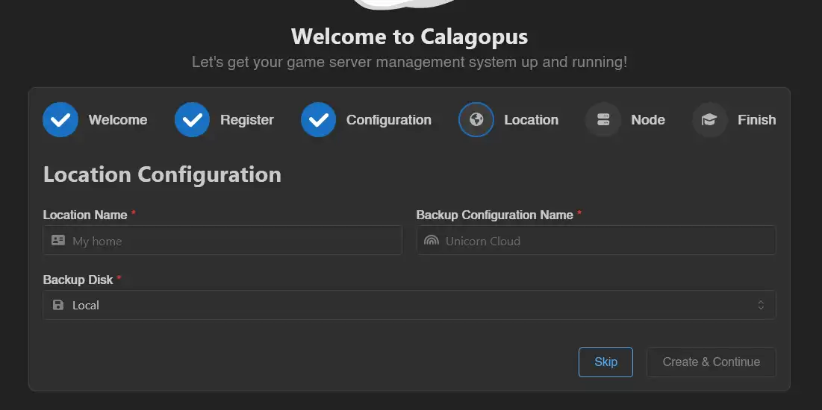Focus the Backup Configuration Name field
822x410 pixels.
605,241
